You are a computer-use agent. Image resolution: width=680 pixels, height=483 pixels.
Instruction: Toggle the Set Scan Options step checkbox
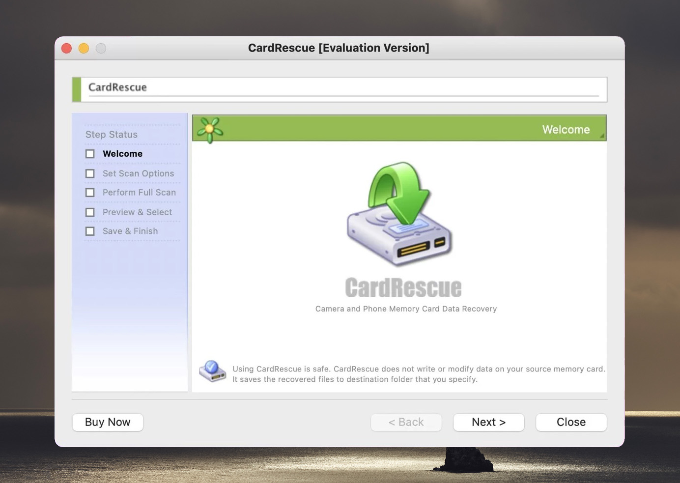click(x=90, y=173)
